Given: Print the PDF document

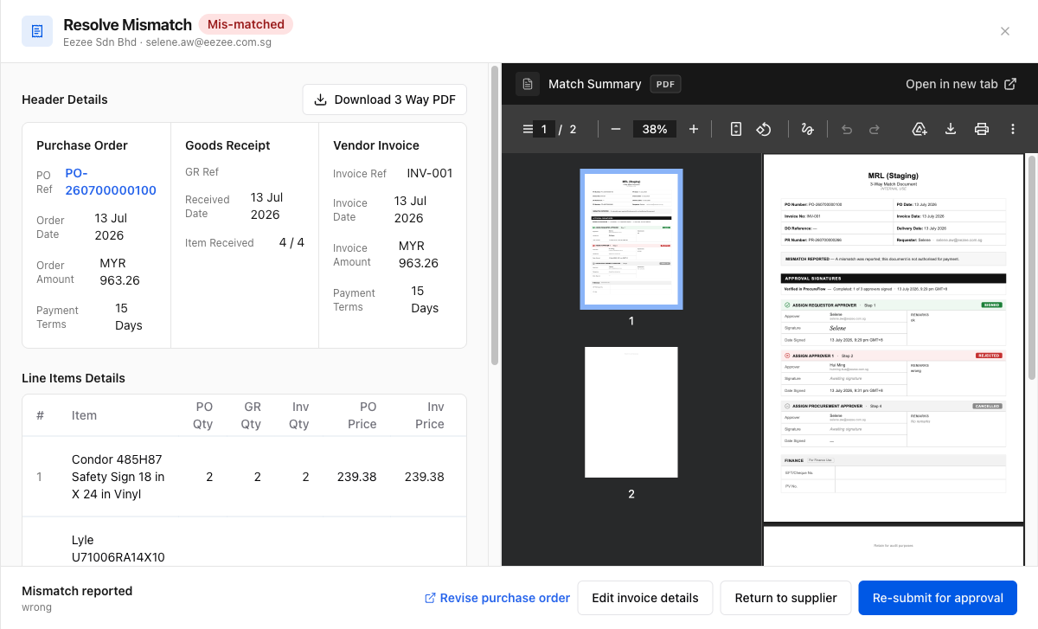Looking at the screenshot, I should click(982, 129).
